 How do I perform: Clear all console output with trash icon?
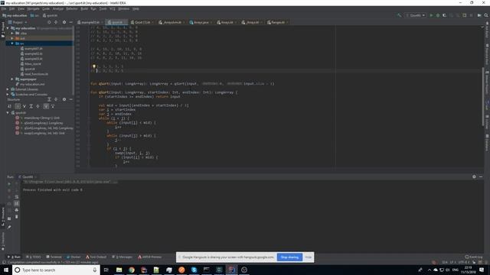point(17,216)
